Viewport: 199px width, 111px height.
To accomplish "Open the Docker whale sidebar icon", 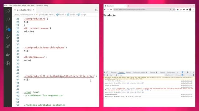I will coord(7,55).
